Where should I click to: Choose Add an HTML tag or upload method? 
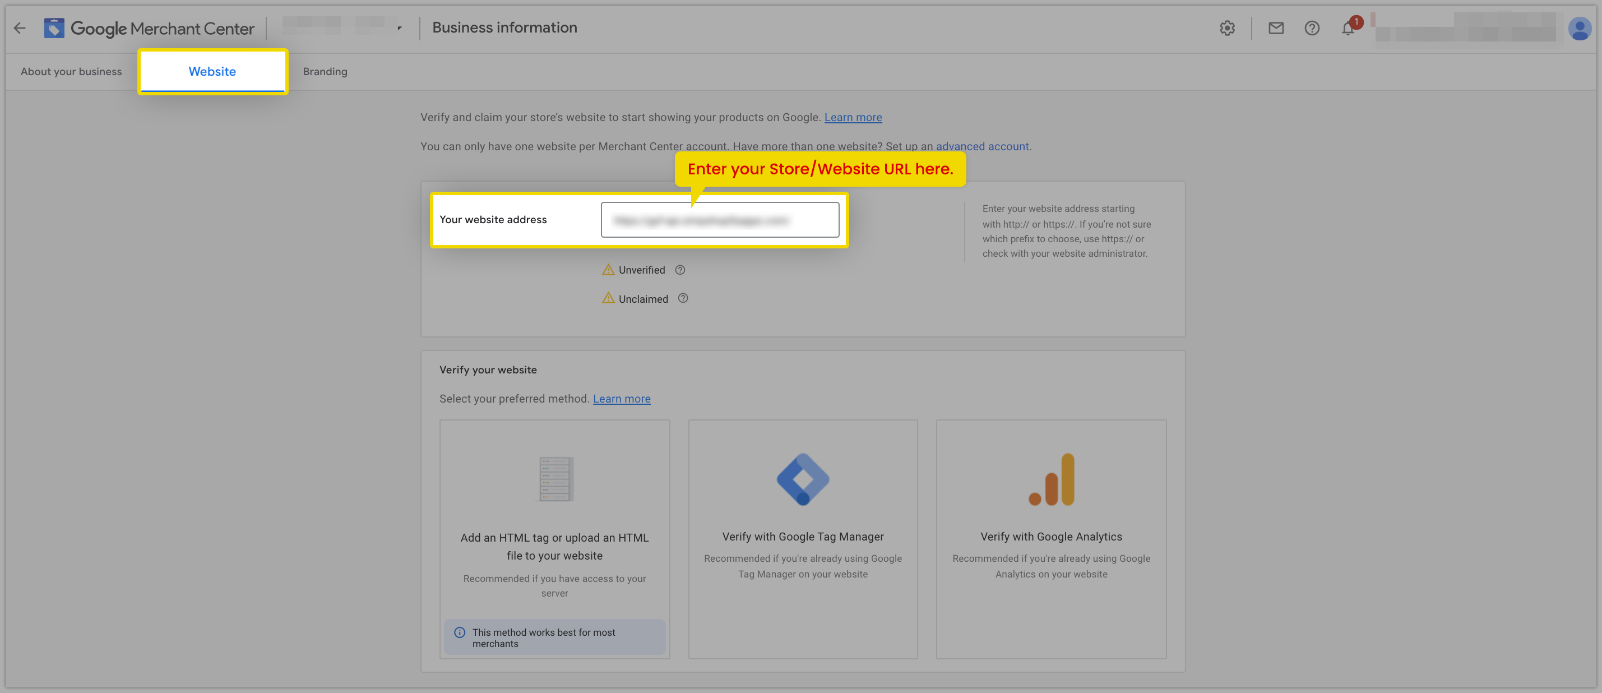tap(554, 539)
